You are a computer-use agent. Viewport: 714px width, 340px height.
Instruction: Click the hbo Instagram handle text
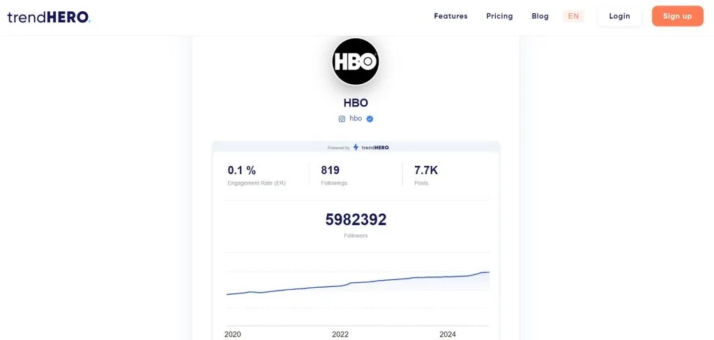click(356, 118)
